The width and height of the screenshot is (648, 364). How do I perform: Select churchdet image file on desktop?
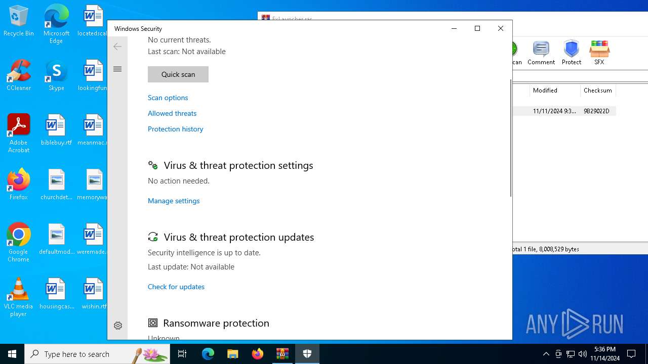pyautogui.click(x=56, y=185)
